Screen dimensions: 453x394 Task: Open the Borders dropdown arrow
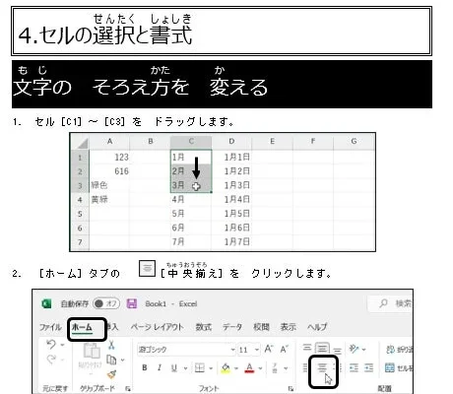click(211, 368)
